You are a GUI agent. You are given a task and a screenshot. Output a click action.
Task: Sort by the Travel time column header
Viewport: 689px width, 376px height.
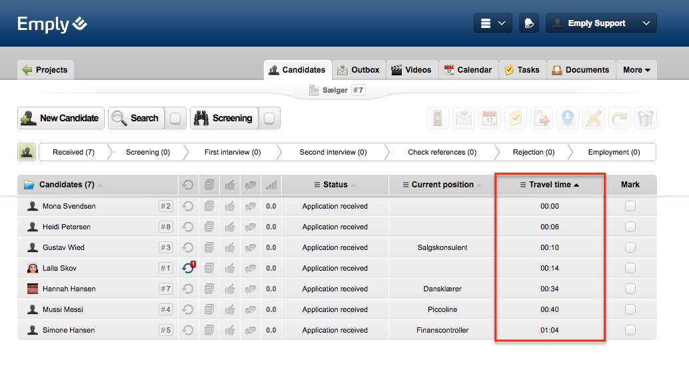click(x=550, y=185)
